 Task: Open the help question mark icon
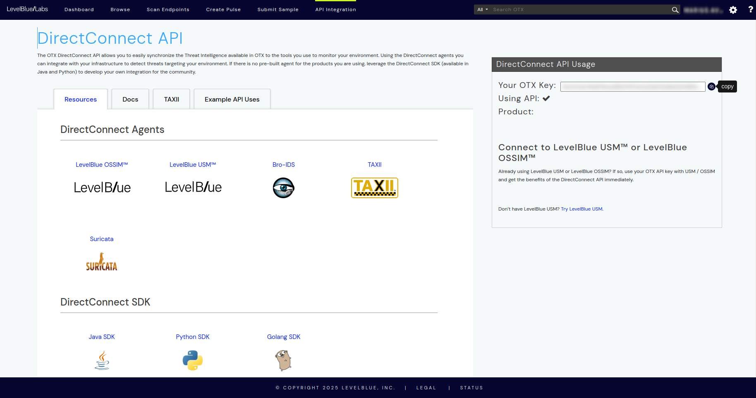point(751,9)
